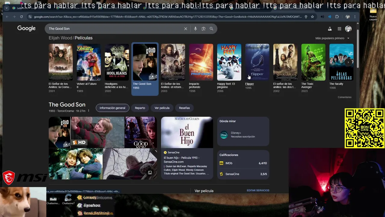This screenshot has width=385, height=217.
Task: Switch to the Reparto tab
Action: click(x=140, y=108)
